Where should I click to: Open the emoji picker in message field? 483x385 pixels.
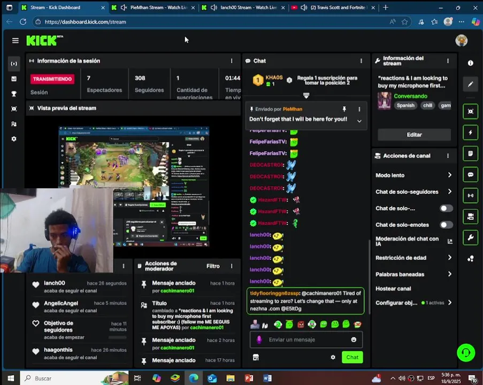[354, 340]
